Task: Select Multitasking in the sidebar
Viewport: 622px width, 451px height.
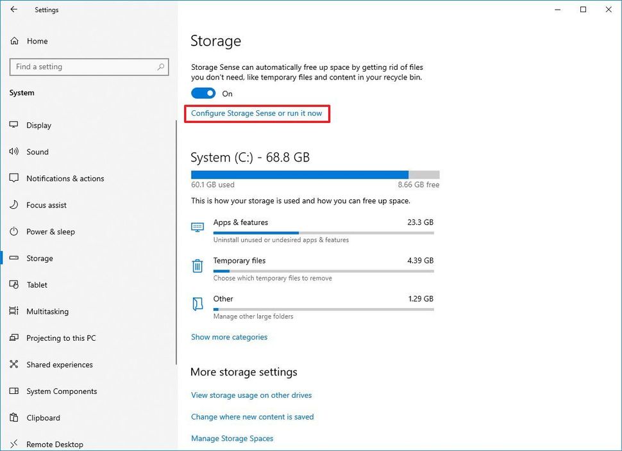Action: point(14,311)
